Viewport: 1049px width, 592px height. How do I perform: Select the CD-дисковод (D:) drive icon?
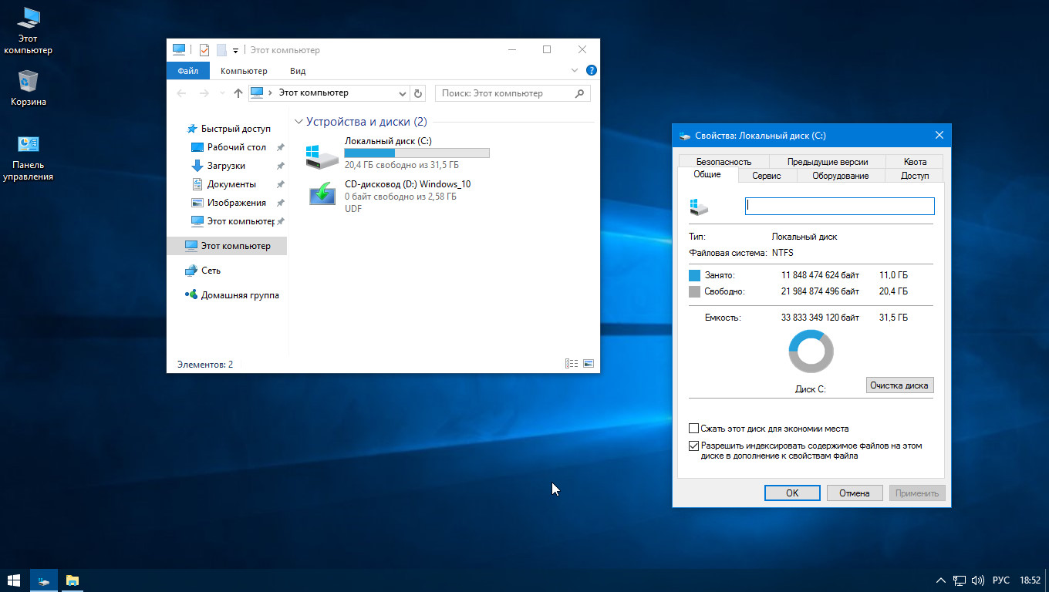[x=322, y=194]
